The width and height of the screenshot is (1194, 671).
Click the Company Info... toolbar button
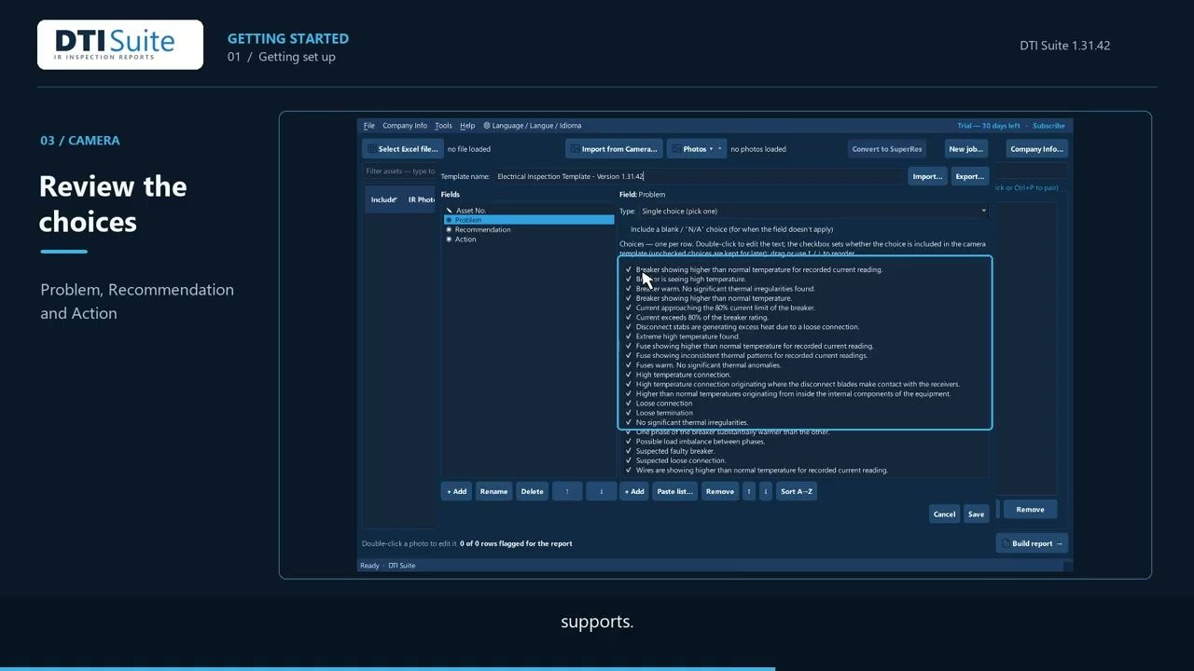click(1036, 149)
